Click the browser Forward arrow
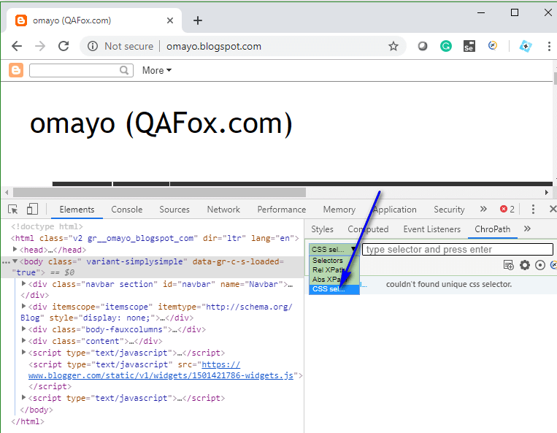The width and height of the screenshot is (557, 433). [x=39, y=46]
